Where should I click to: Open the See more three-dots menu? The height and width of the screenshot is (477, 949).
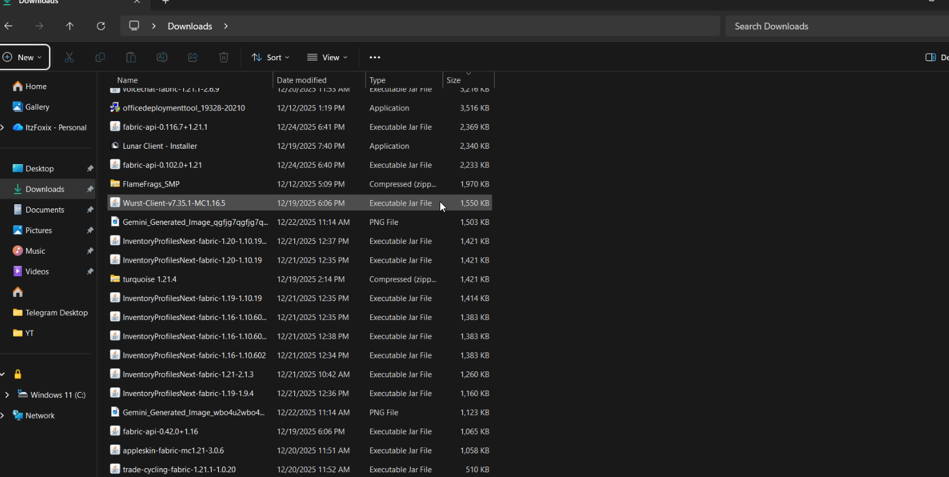point(375,57)
